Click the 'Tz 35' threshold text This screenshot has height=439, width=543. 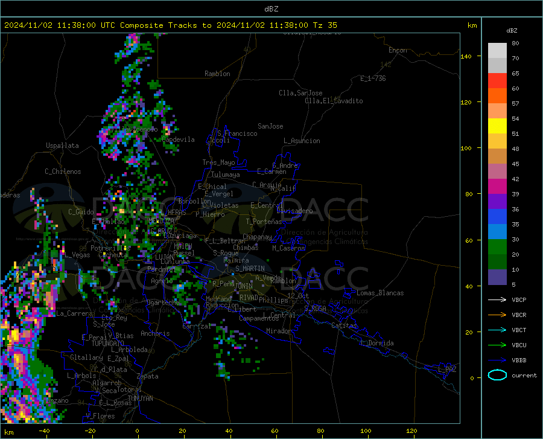pos(325,25)
